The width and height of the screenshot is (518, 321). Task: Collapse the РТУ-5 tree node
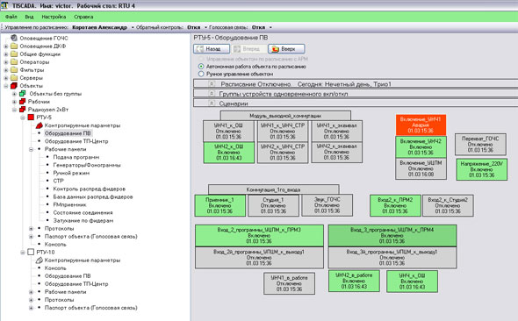point(23,118)
